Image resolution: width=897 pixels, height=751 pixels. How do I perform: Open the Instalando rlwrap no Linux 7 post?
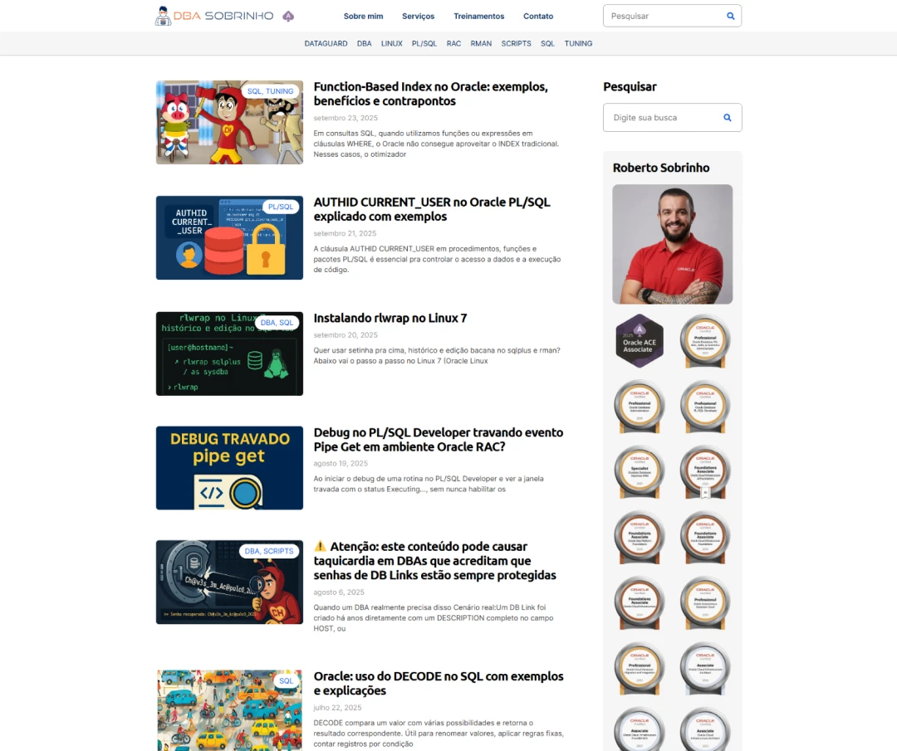coord(390,318)
